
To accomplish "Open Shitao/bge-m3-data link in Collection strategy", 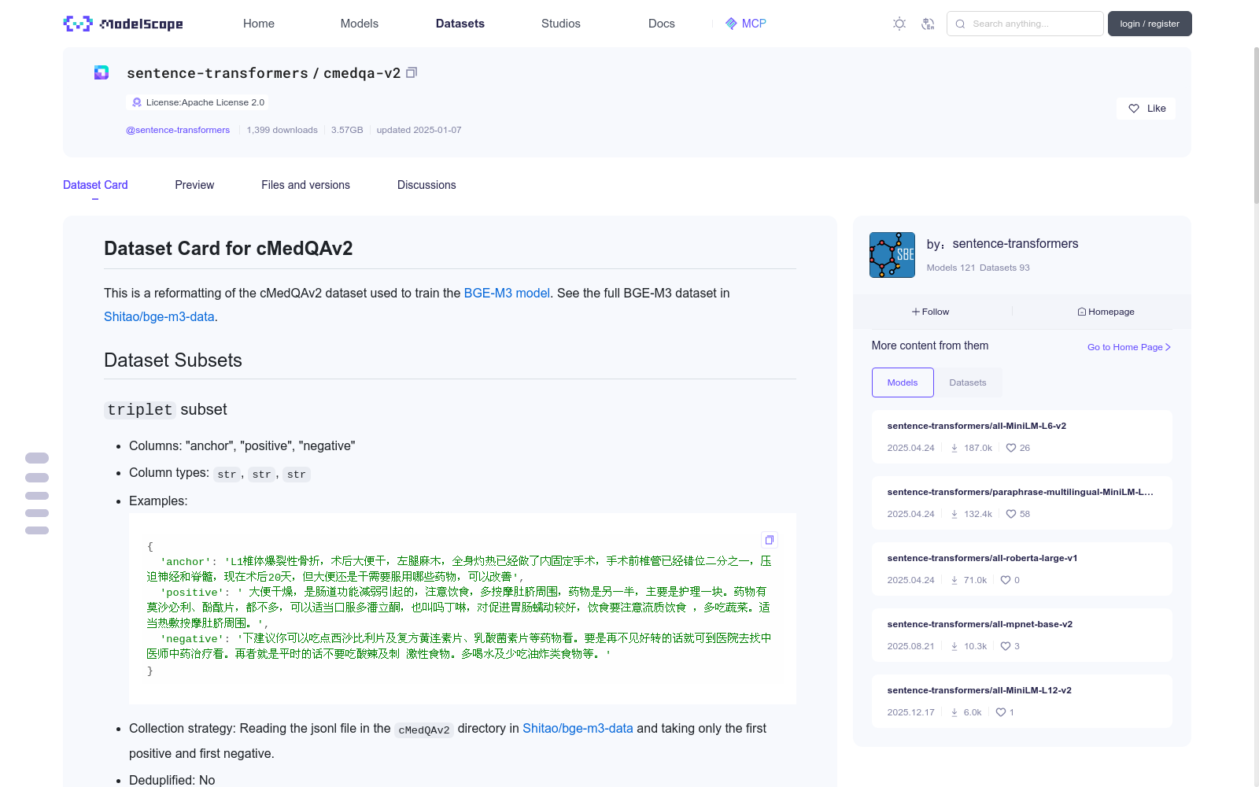I will click(578, 729).
